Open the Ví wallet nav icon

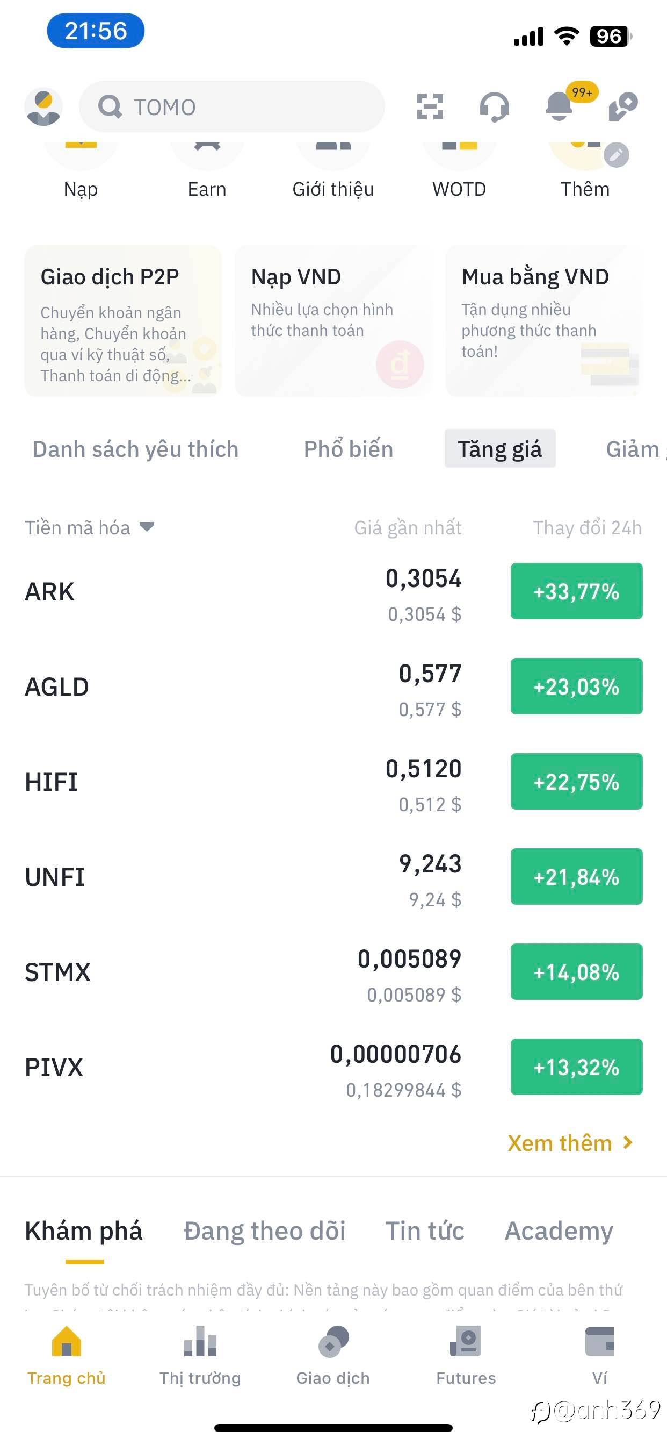click(599, 1342)
